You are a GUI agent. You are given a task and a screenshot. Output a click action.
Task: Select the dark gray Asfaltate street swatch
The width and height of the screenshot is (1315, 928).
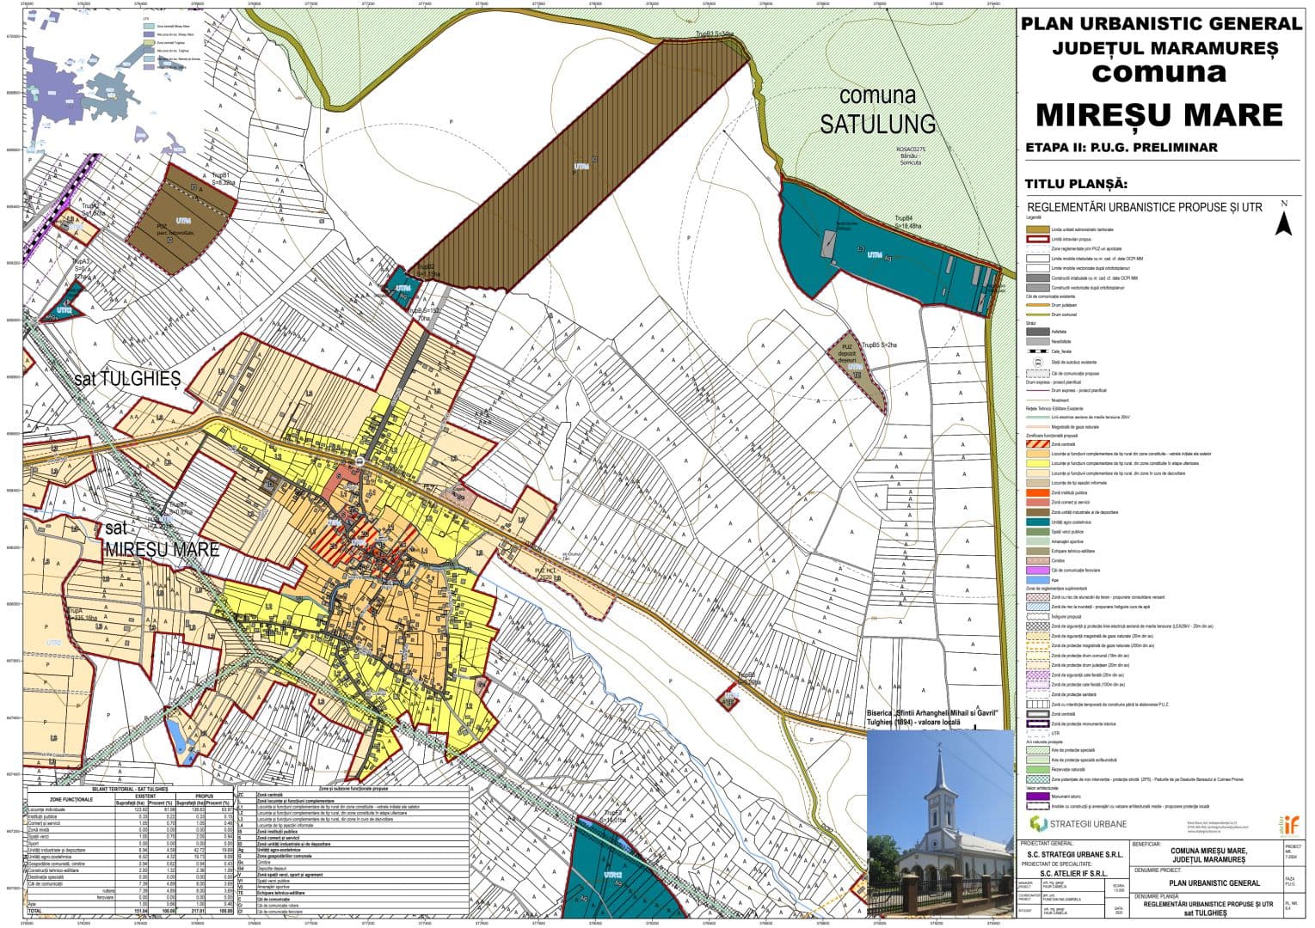coord(1038,332)
